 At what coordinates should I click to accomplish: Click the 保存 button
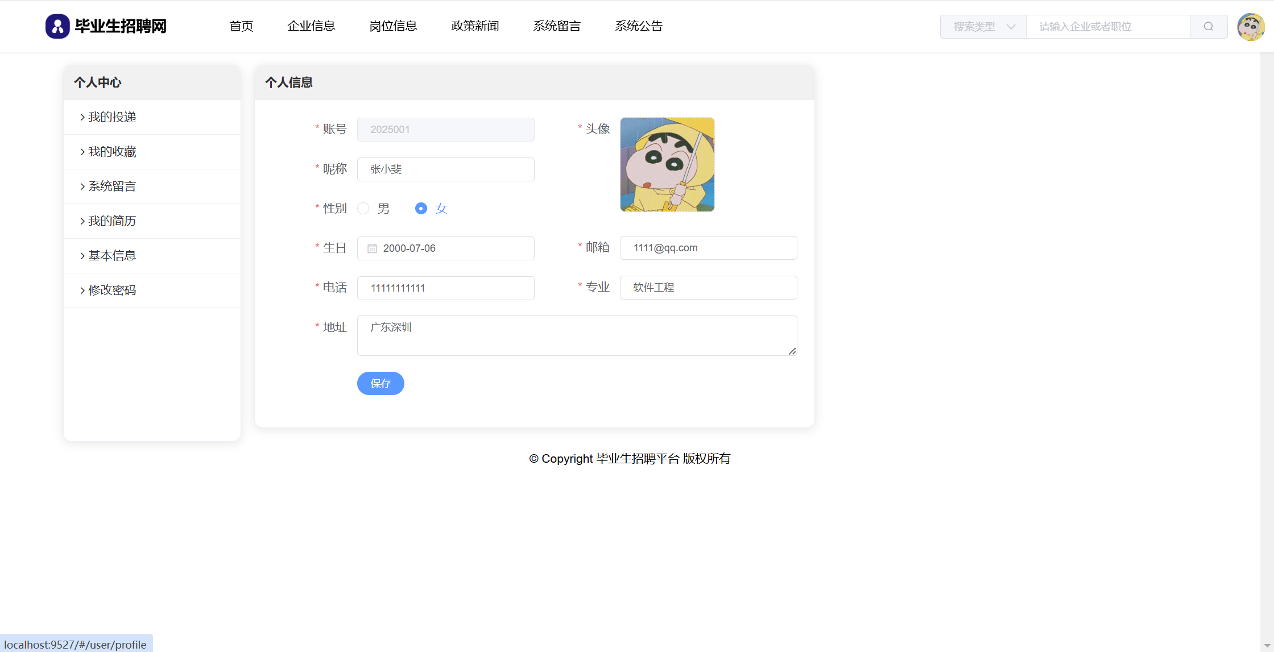(x=380, y=384)
